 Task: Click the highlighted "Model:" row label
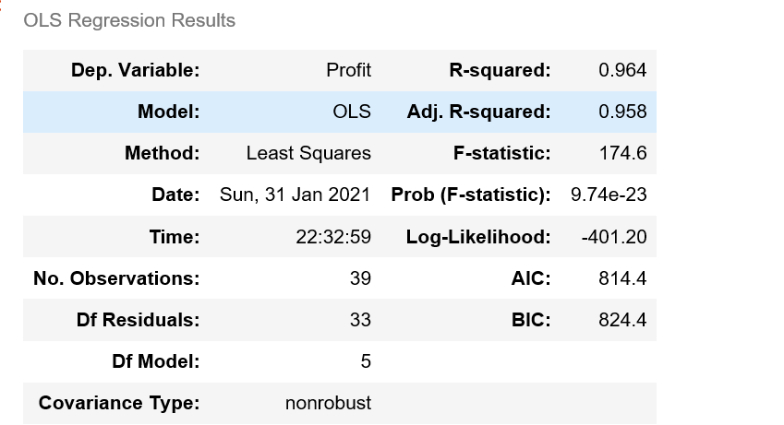168,112
